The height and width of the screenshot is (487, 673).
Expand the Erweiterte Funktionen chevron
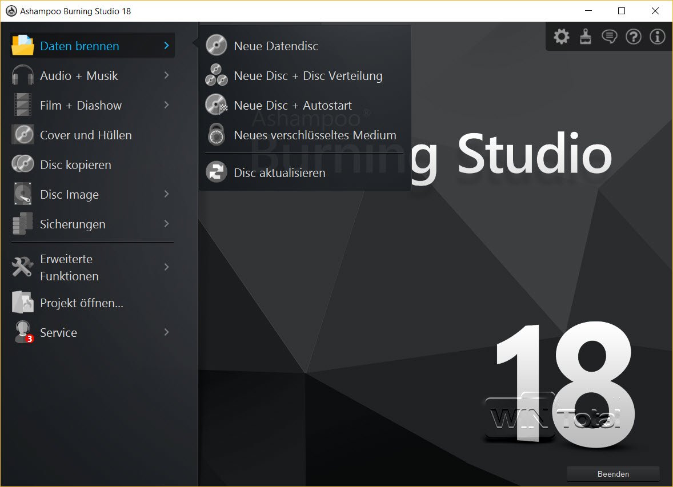tap(166, 267)
